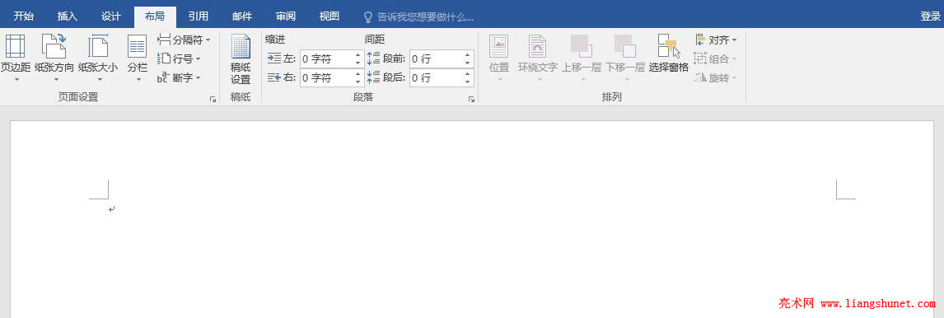The width and height of the screenshot is (944, 318).
Task: Open the 纸张大小 paper size icon
Action: point(97,47)
